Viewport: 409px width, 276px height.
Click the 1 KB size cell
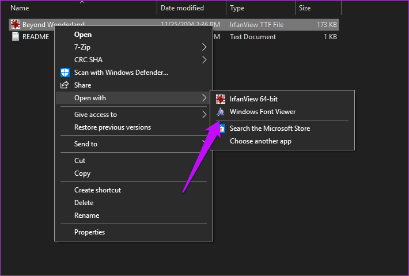point(330,37)
